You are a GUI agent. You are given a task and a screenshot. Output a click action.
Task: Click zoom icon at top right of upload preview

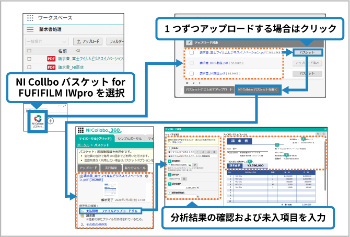point(323,133)
